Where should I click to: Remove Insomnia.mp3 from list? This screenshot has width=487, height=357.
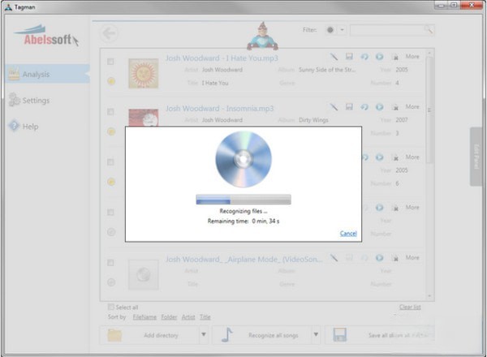click(395, 107)
